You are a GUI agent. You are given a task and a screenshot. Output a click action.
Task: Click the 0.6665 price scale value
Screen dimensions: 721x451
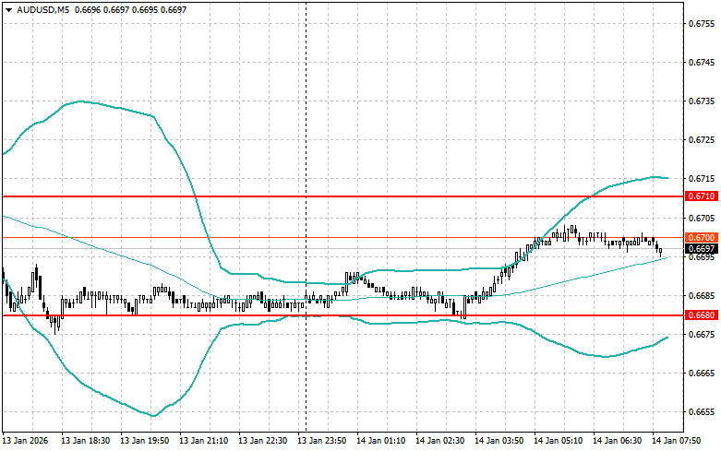(x=702, y=373)
